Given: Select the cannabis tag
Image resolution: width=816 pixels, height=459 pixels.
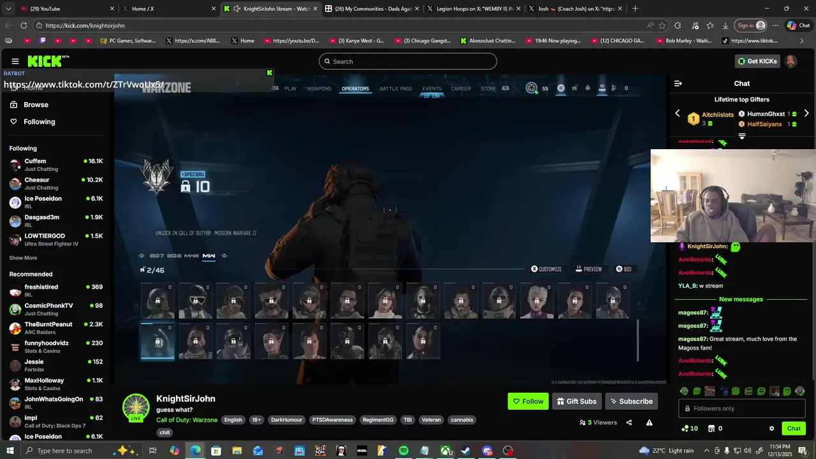Looking at the screenshot, I should [462, 420].
